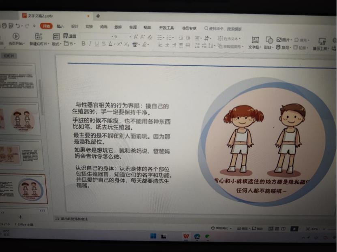Open the play button dropdown in status bar

pos(301,229)
